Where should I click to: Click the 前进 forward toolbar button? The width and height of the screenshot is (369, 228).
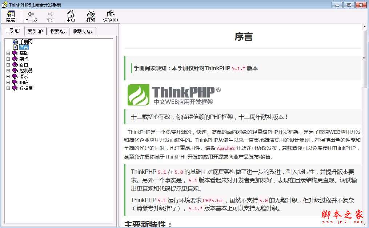pos(51,16)
